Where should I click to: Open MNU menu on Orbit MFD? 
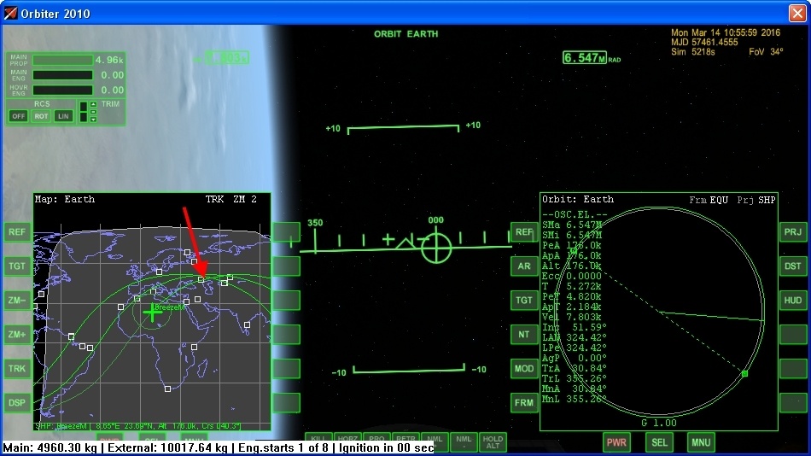pyautogui.click(x=701, y=442)
